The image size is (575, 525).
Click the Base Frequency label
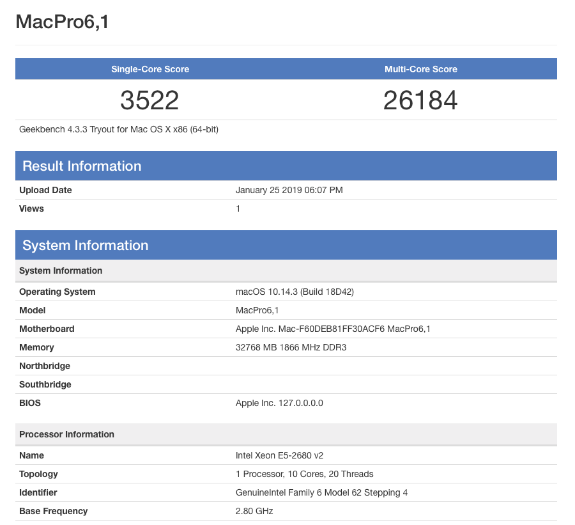[x=54, y=512]
